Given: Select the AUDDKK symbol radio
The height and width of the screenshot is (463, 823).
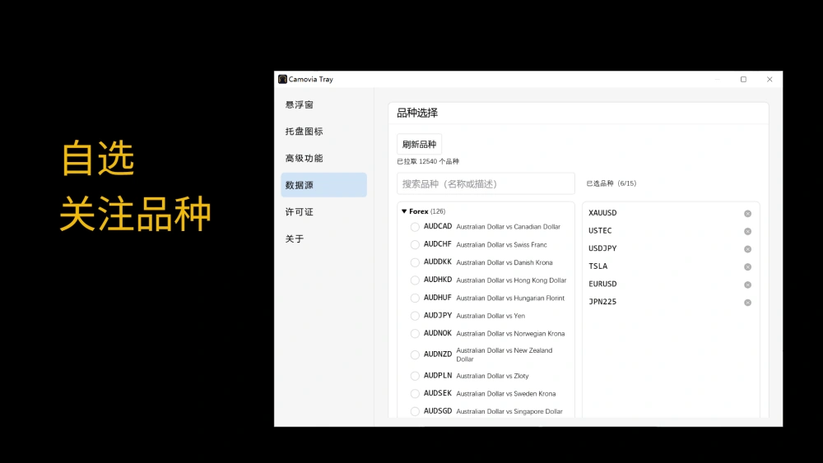Looking at the screenshot, I should coord(415,262).
